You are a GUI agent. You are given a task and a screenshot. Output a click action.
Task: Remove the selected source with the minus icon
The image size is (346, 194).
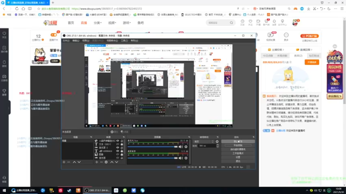pos(101,162)
